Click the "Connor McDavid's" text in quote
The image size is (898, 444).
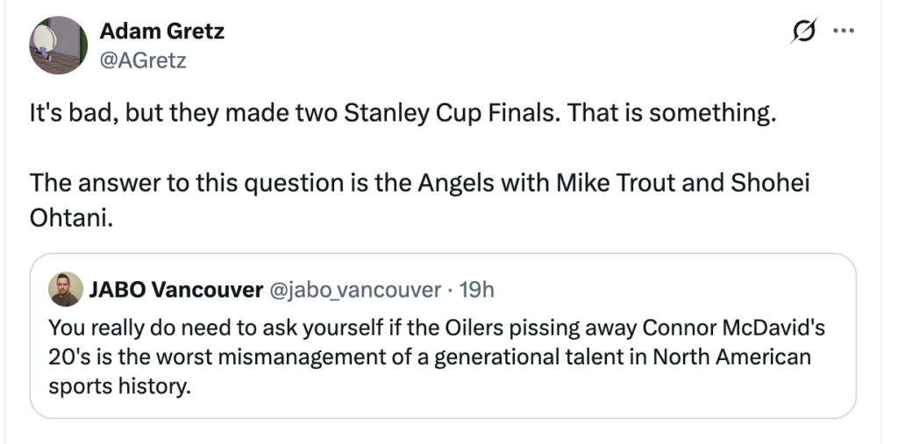(x=734, y=328)
